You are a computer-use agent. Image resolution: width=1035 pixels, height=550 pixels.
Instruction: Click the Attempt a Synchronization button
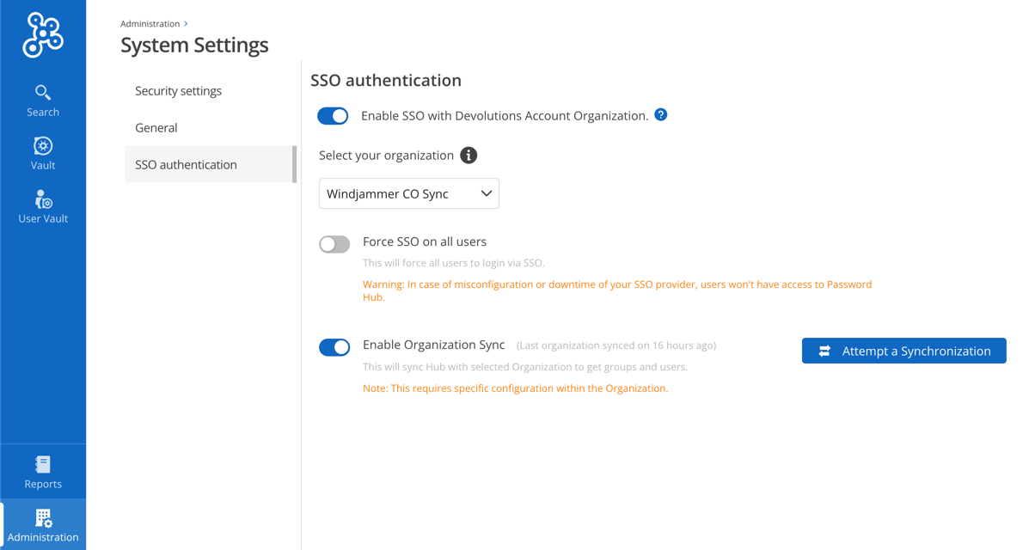(x=903, y=351)
